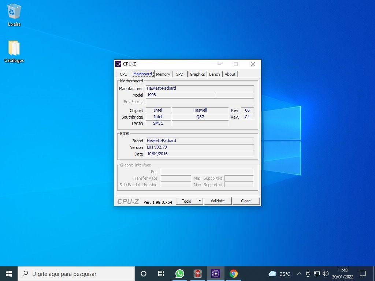Click the BIOS version L01 v02.70
Viewport: 375px width, 281px height.
click(200, 147)
